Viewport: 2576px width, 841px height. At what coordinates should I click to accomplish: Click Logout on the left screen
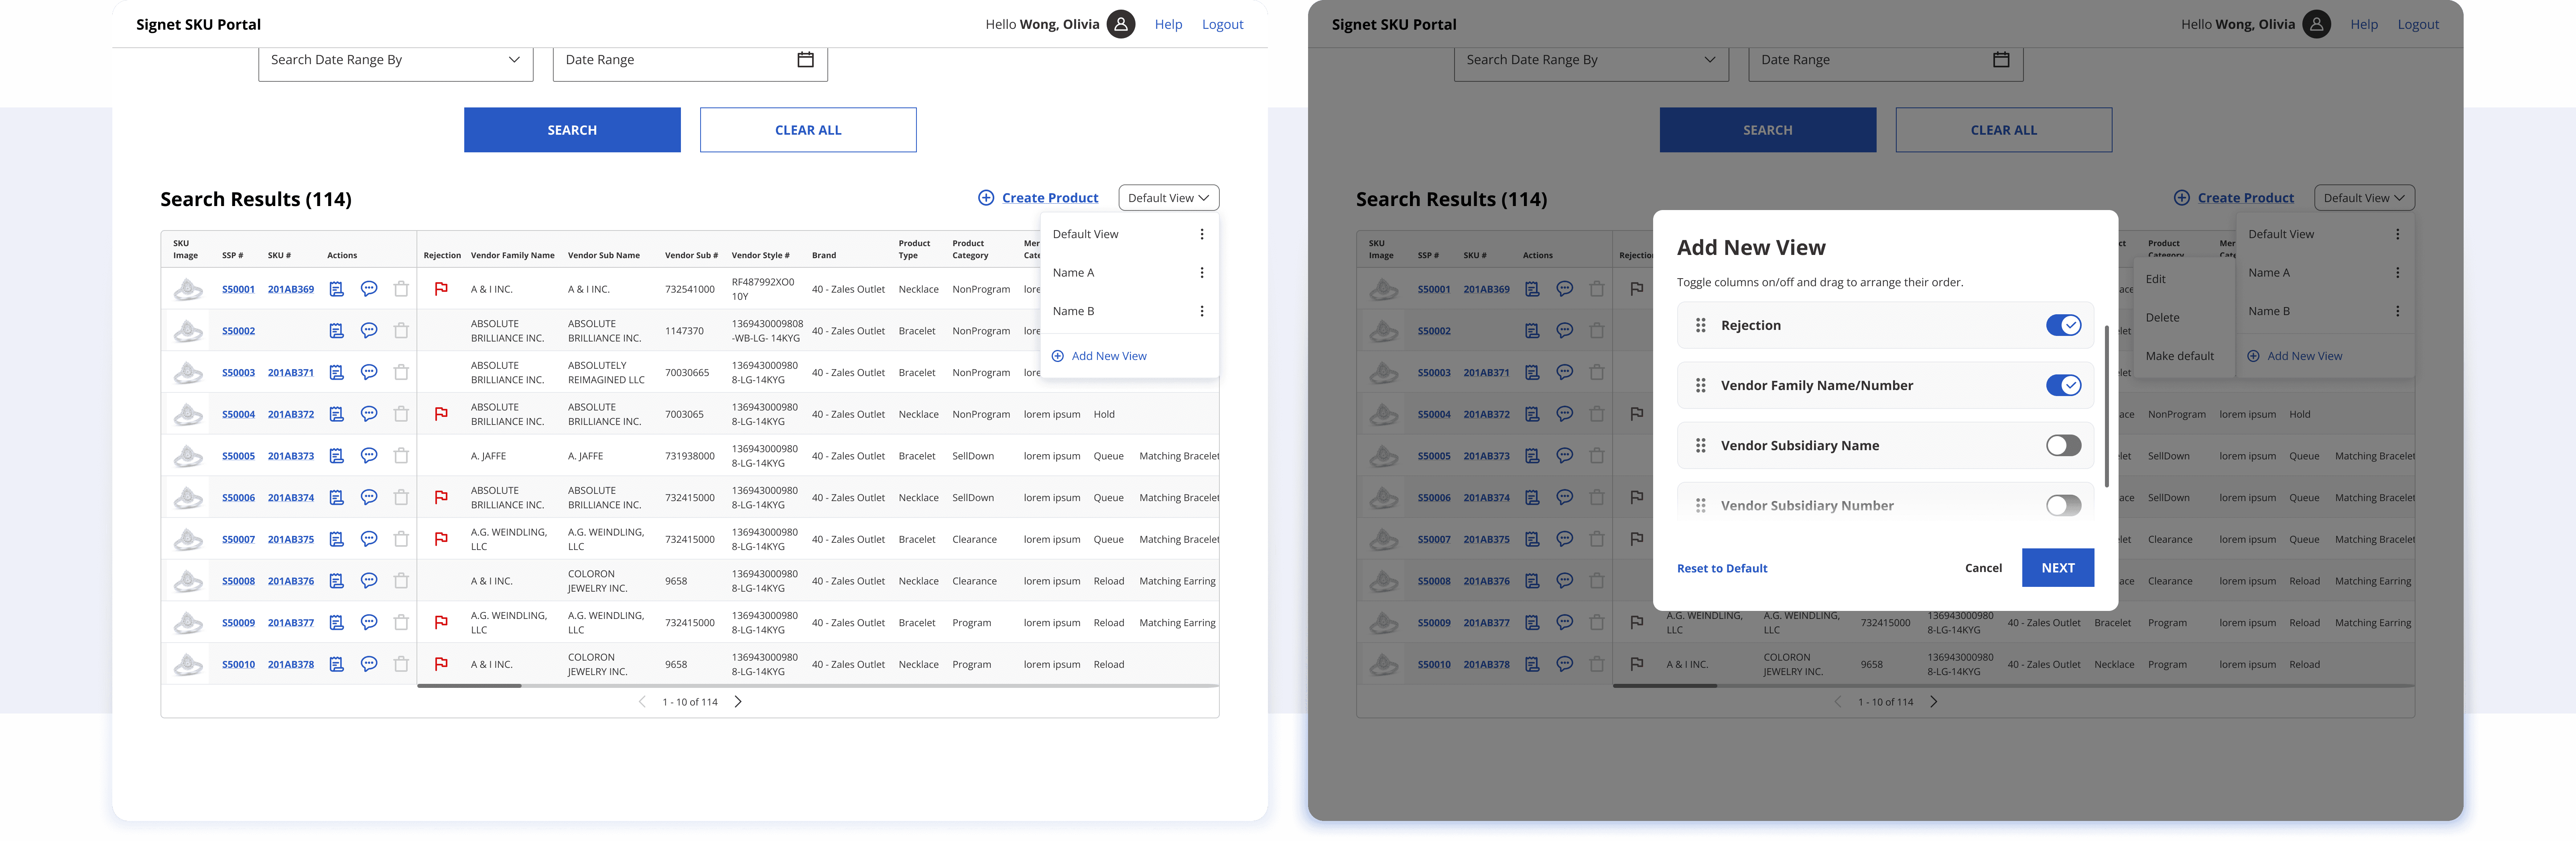[x=1222, y=24]
